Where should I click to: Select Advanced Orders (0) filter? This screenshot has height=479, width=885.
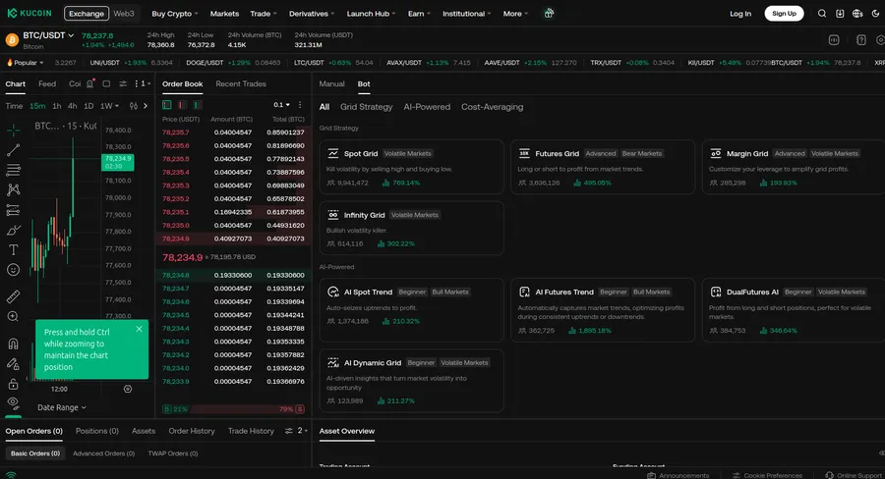coord(104,453)
